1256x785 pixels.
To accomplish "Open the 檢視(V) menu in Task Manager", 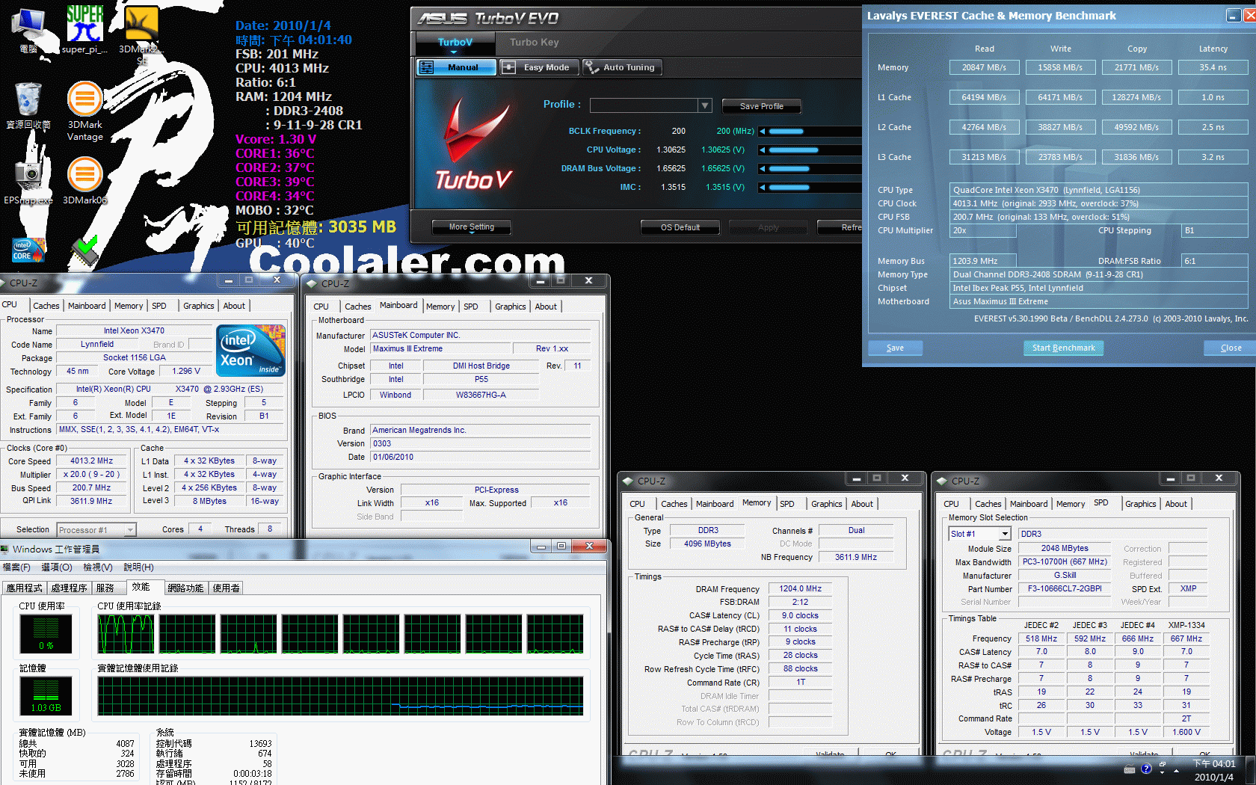I will (x=97, y=567).
